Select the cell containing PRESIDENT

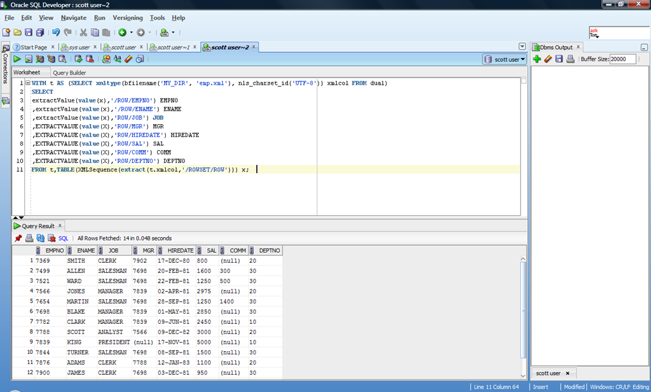[114, 342]
